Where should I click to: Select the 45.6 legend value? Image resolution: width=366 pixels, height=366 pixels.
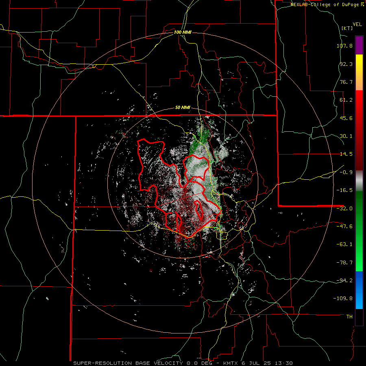coord(346,118)
